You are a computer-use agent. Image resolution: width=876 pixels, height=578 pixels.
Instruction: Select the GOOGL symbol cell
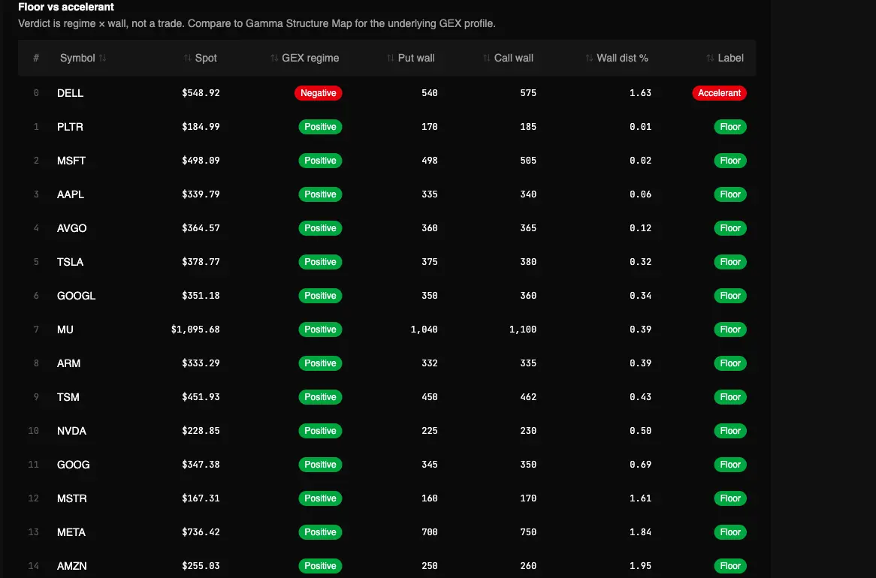(77, 296)
